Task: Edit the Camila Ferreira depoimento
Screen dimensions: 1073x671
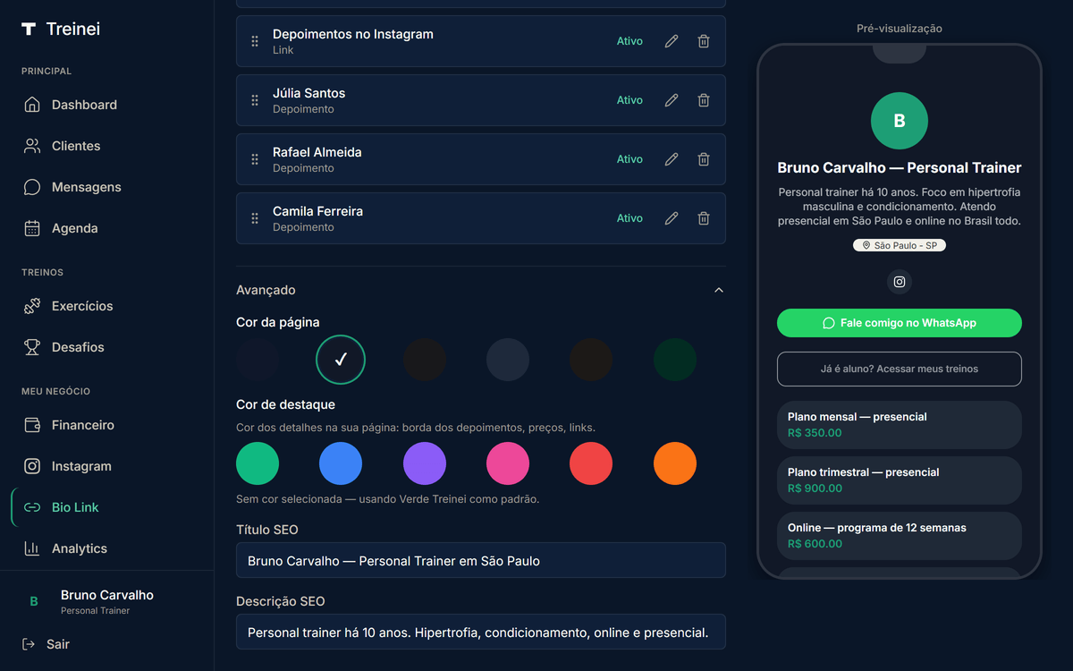Action: click(672, 218)
